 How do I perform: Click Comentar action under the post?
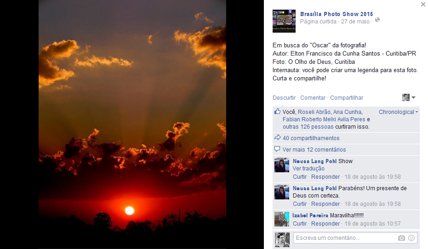pos(313,98)
